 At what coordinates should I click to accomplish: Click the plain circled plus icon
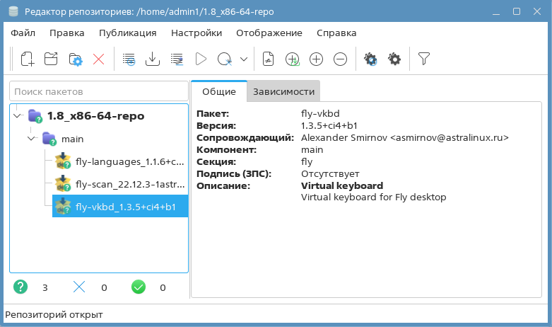(x=316, y=59)
